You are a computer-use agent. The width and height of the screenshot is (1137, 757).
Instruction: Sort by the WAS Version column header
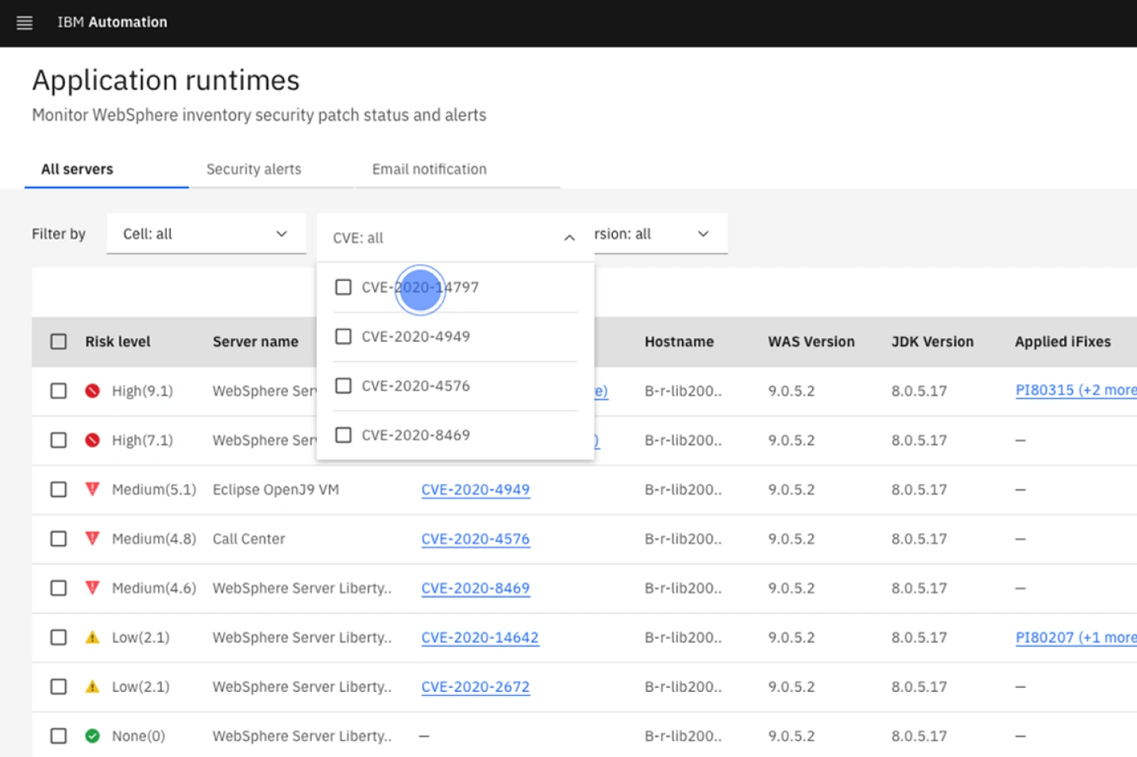point(811,342)
